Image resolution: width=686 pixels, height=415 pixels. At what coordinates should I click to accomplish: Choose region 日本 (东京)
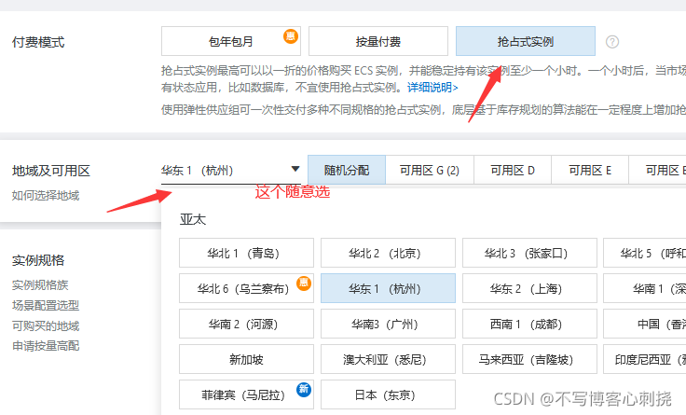coord(388,394)
